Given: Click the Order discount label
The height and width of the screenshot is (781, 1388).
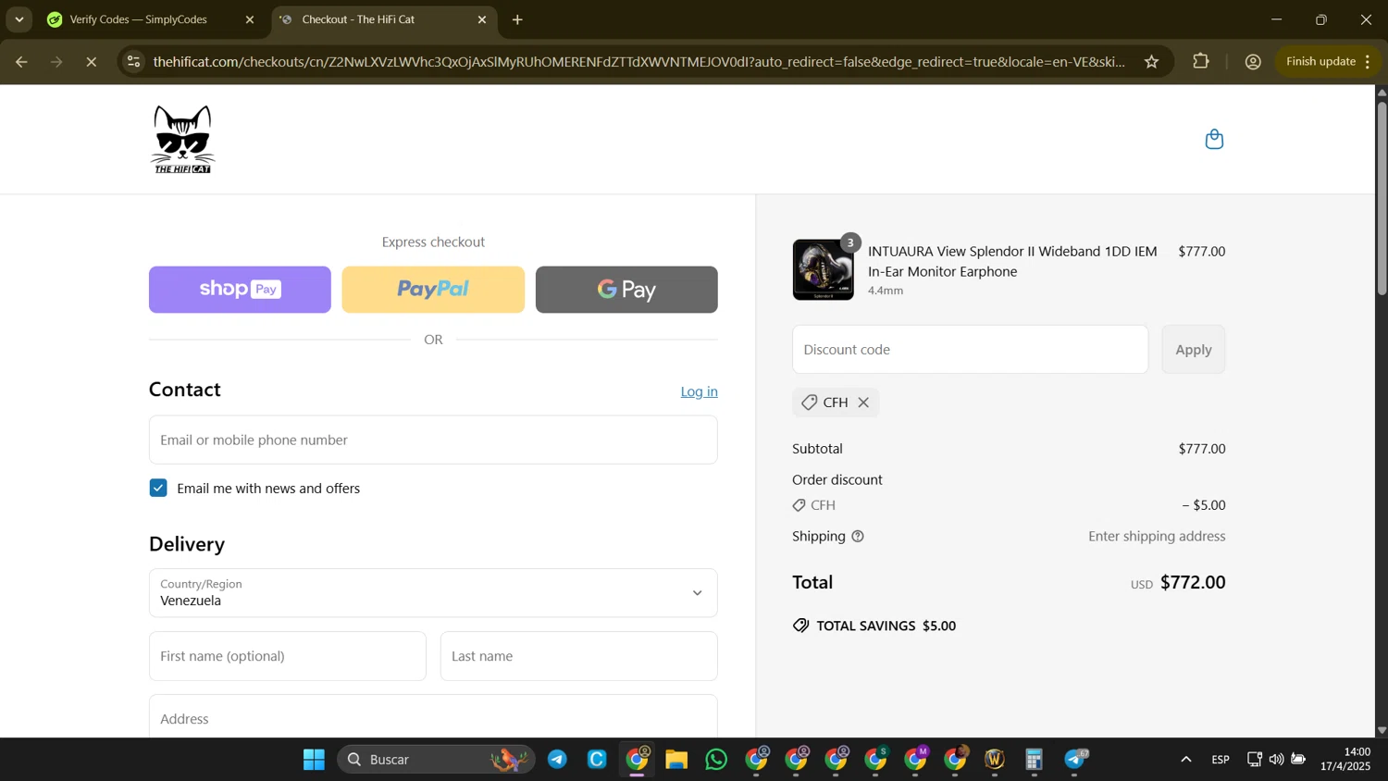Looking at the screenshot, I should pyautogui.click(x=837, y=480).
